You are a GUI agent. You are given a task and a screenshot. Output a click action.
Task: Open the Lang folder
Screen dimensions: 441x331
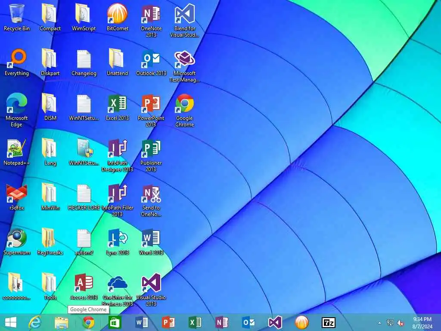tap(50, 152)
